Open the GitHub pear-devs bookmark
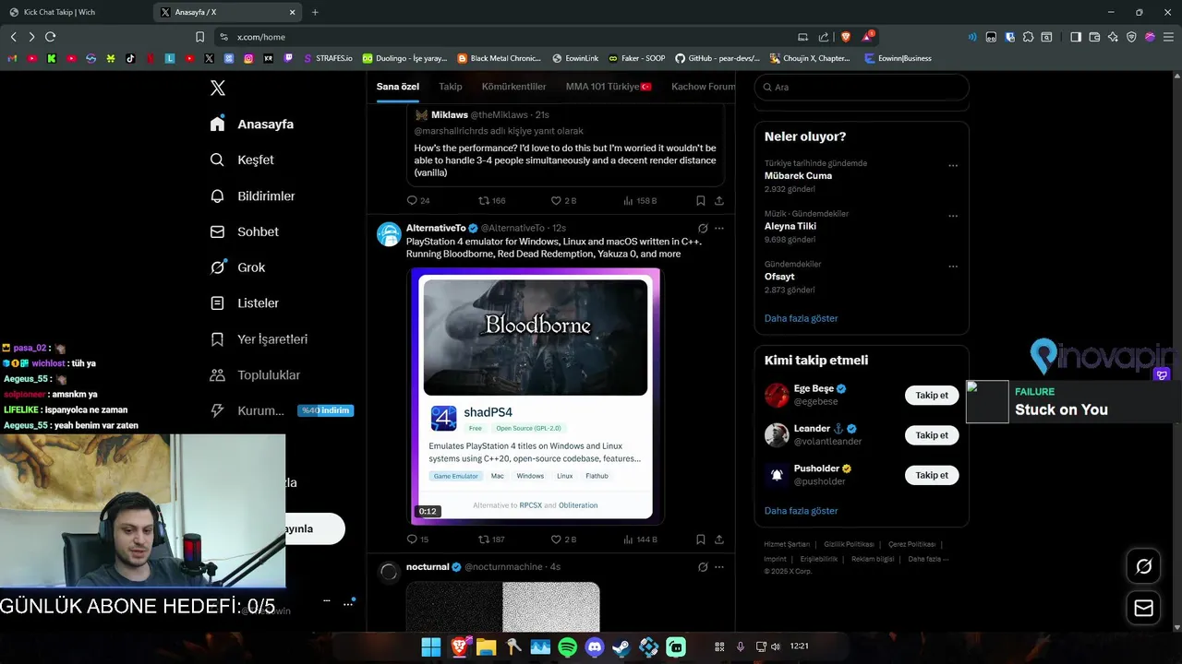1182x664 pixels. [718, 58]
